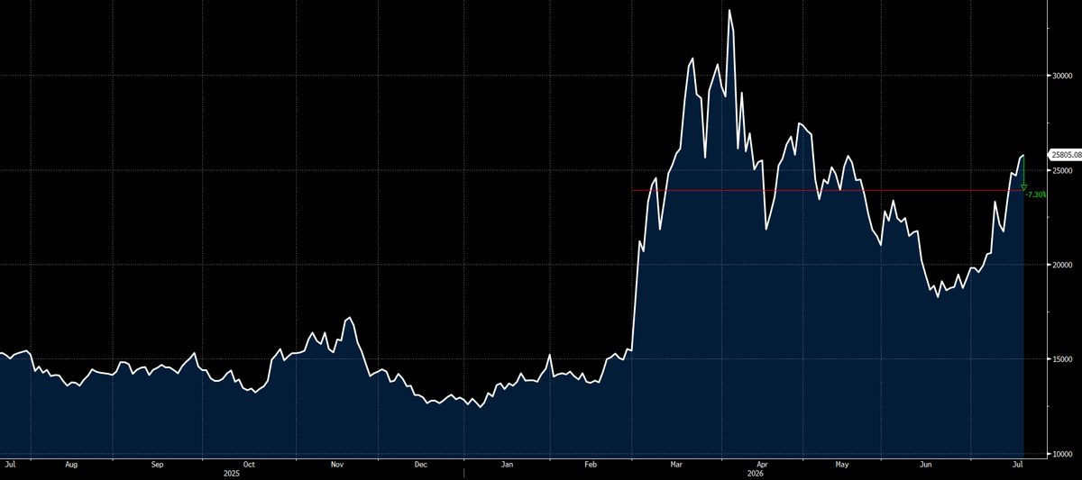Viewport: 1082px width, 480px height.
Task: Click the Nov month label
Action: pyautogui.click(x=337, y=465)
